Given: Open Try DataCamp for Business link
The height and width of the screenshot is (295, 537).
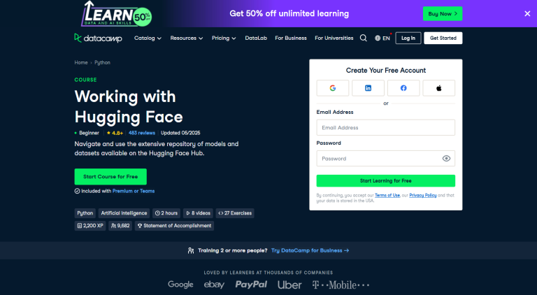Looking at the screenshot, I should pos(310,250).
